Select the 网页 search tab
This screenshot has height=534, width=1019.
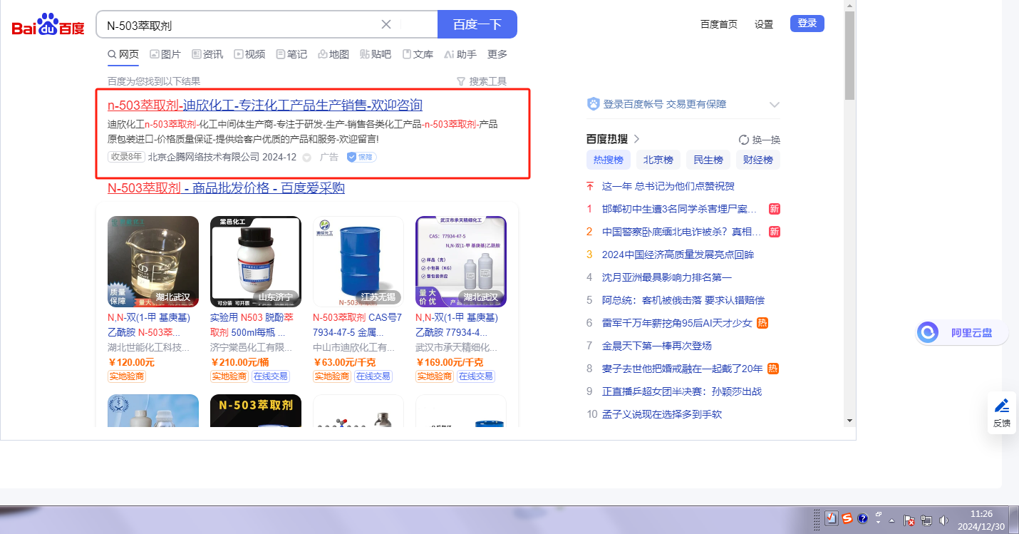(123, 54)
